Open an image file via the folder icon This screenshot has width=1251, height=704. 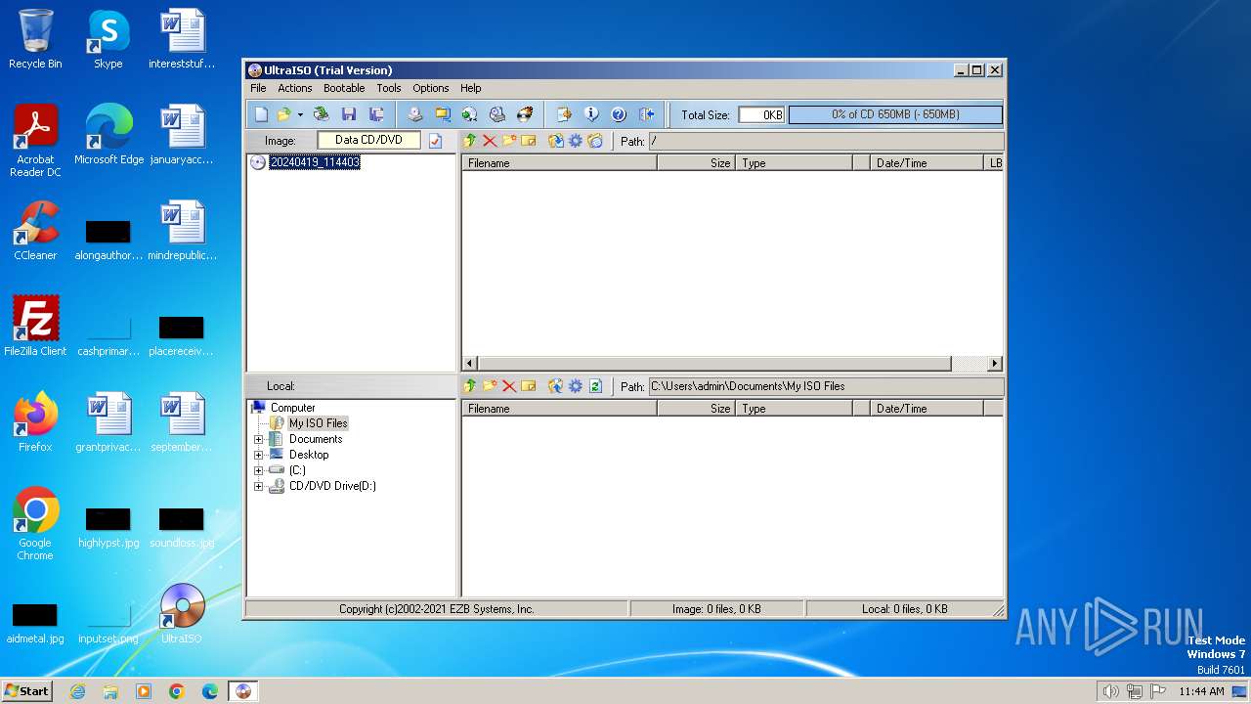tap(283, 114)
